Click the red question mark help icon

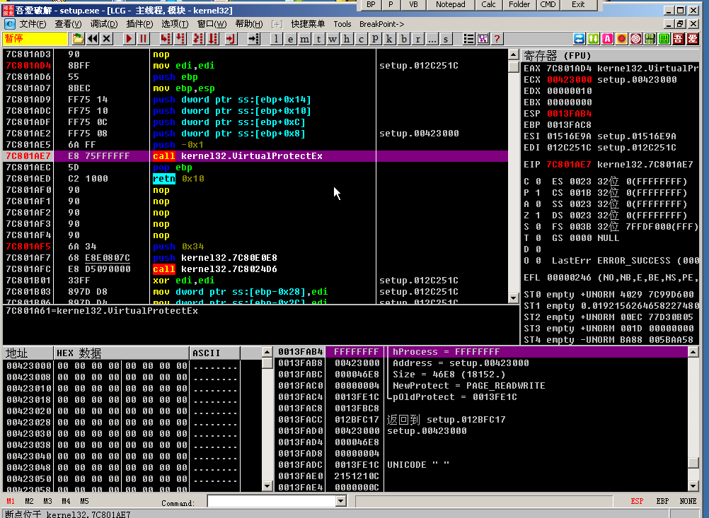coord(497,39)
